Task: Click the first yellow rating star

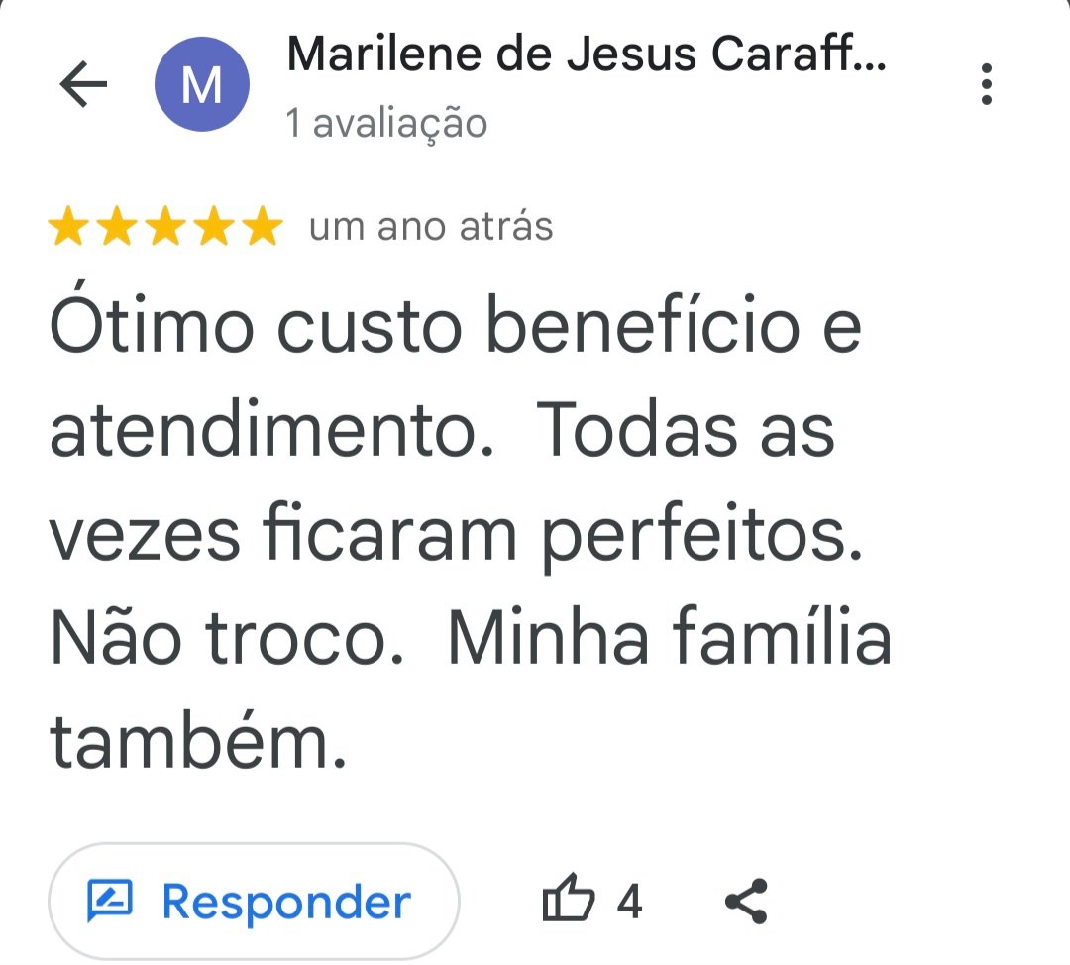Action: tap(68, 228)
